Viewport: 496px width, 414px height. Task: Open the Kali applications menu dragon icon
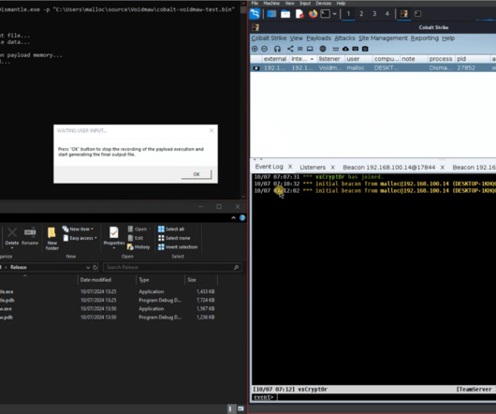255,14
